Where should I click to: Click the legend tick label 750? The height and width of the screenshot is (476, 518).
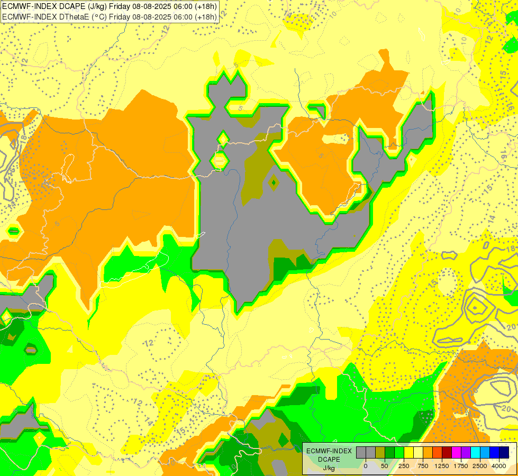[x=423, y=466]
